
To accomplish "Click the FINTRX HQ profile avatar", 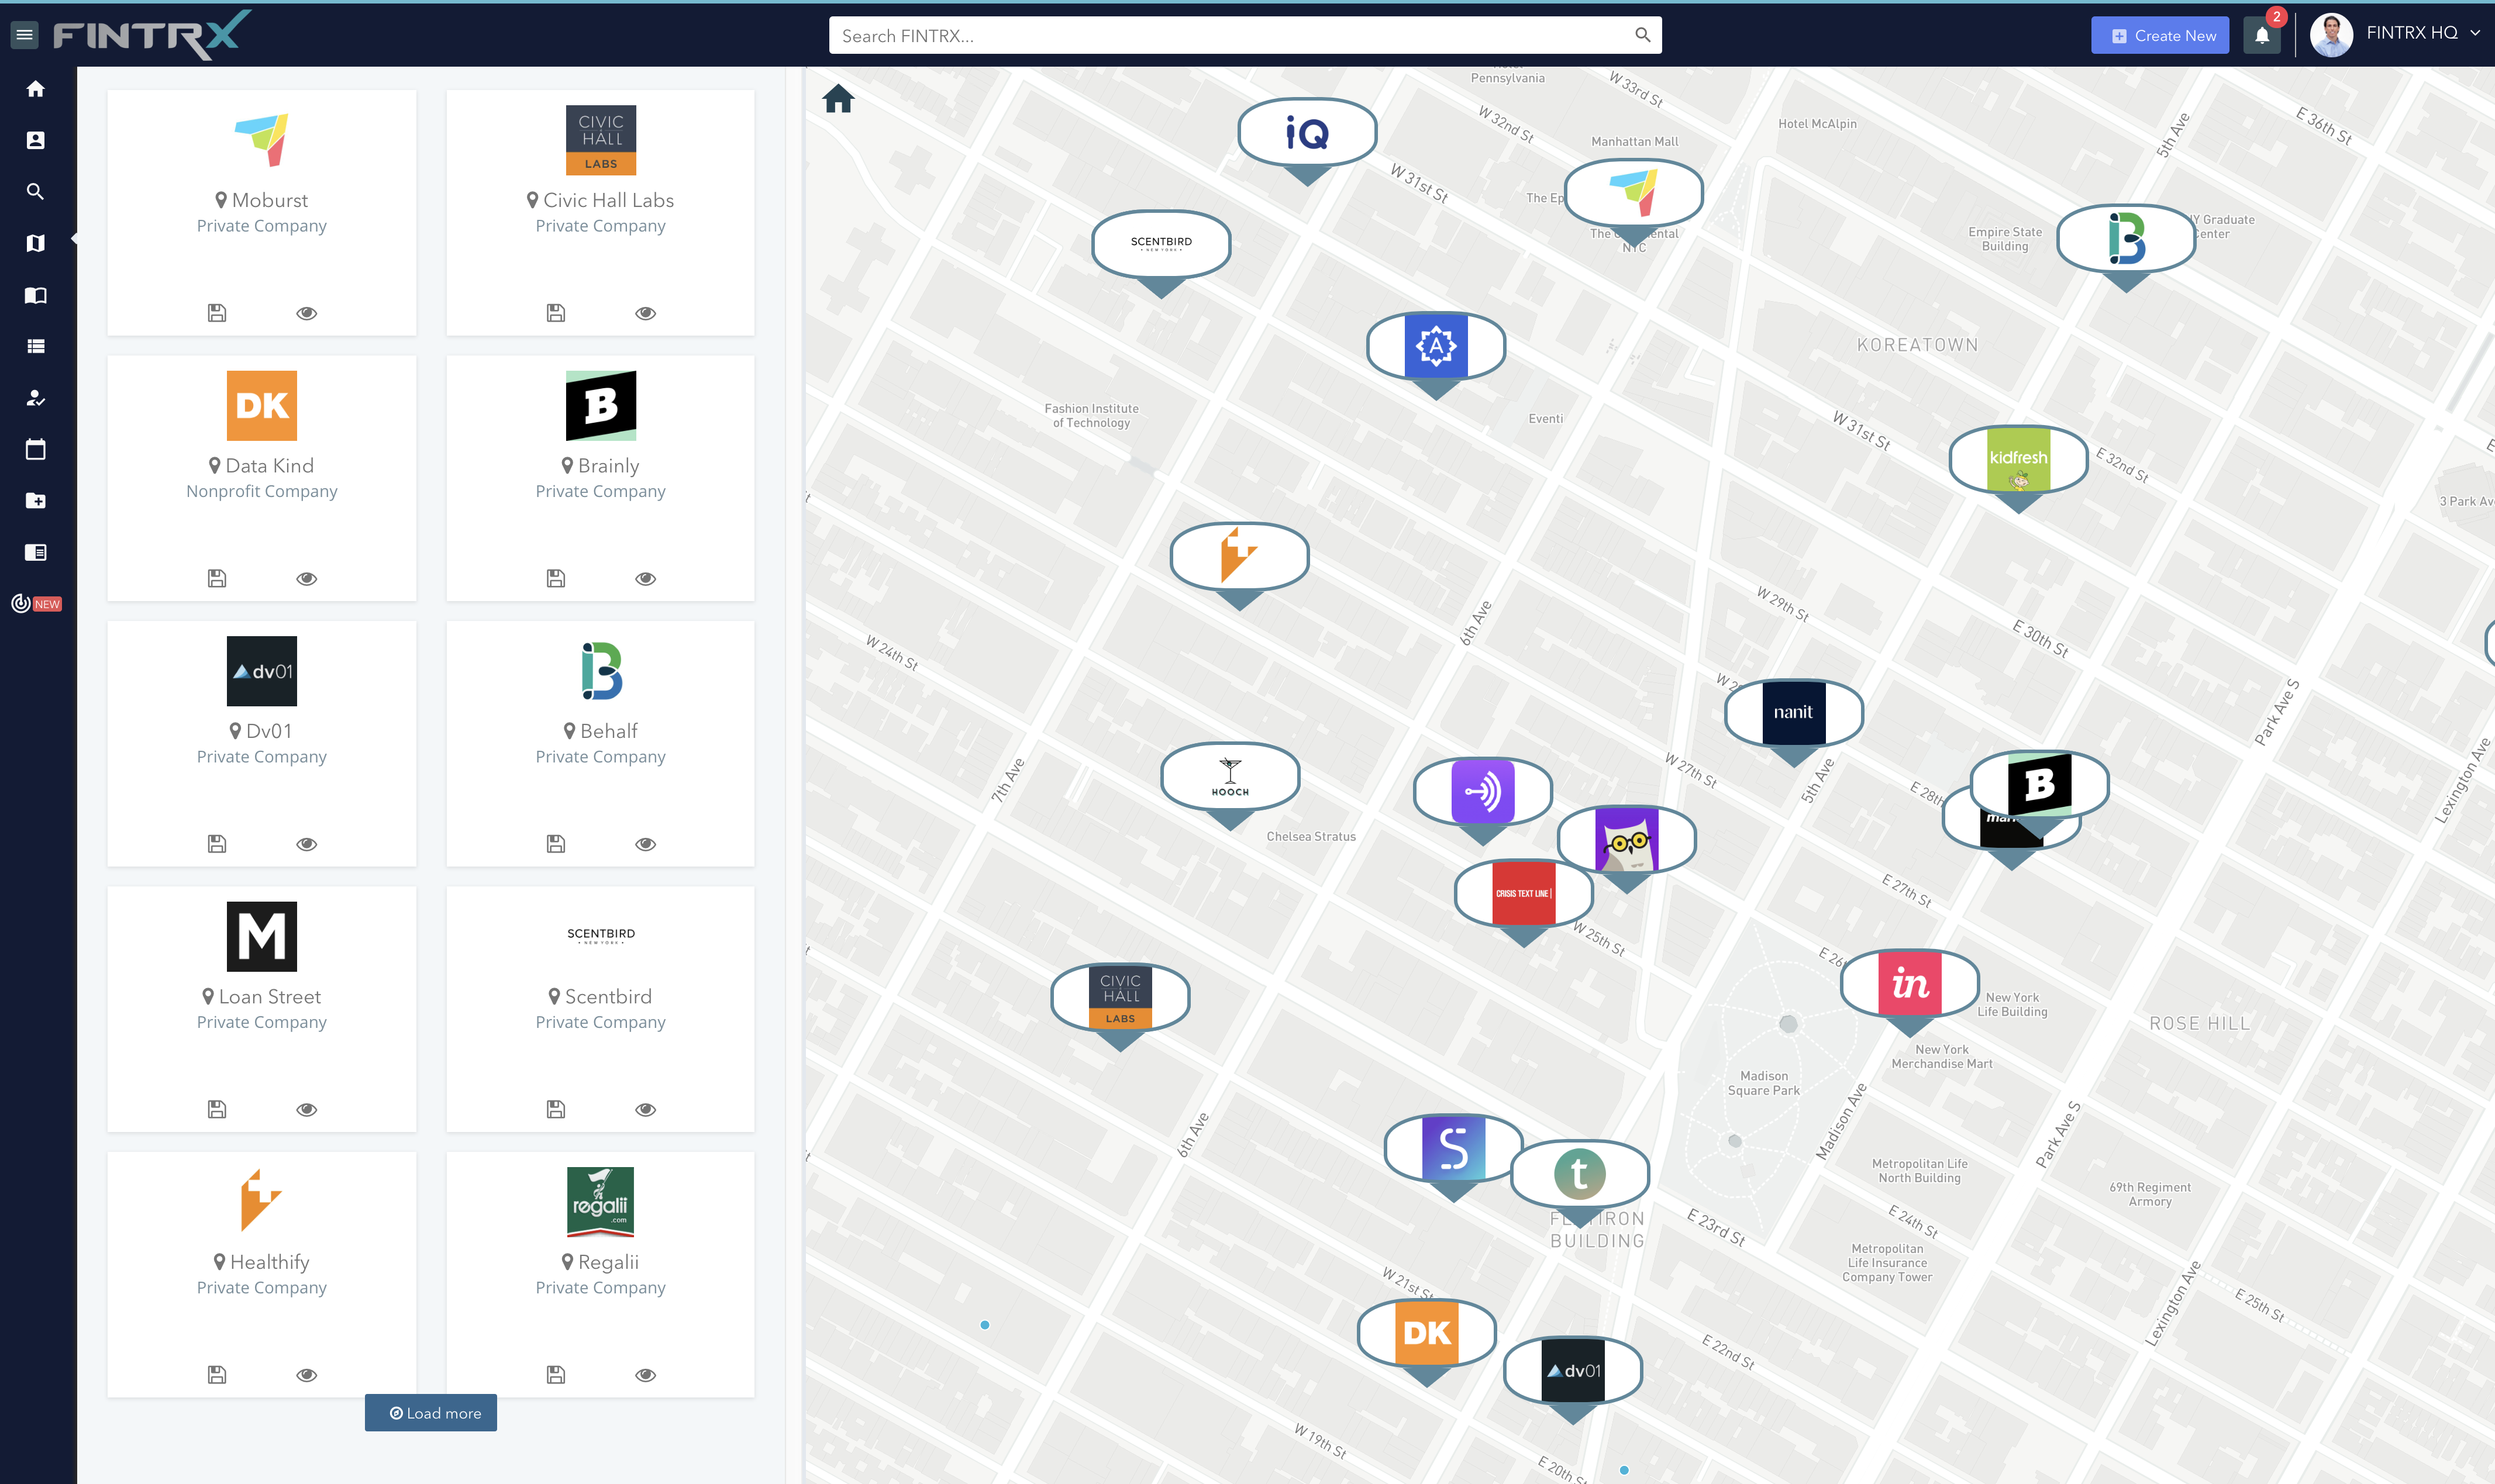I will (2331, 35).
